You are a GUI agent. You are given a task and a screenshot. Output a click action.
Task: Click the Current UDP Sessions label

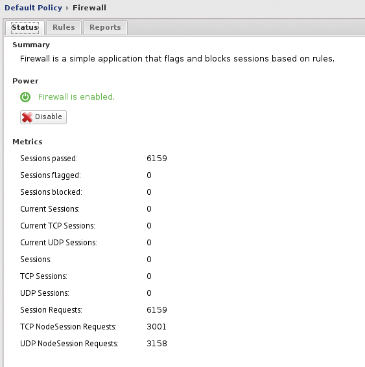(x=58, y=243)
